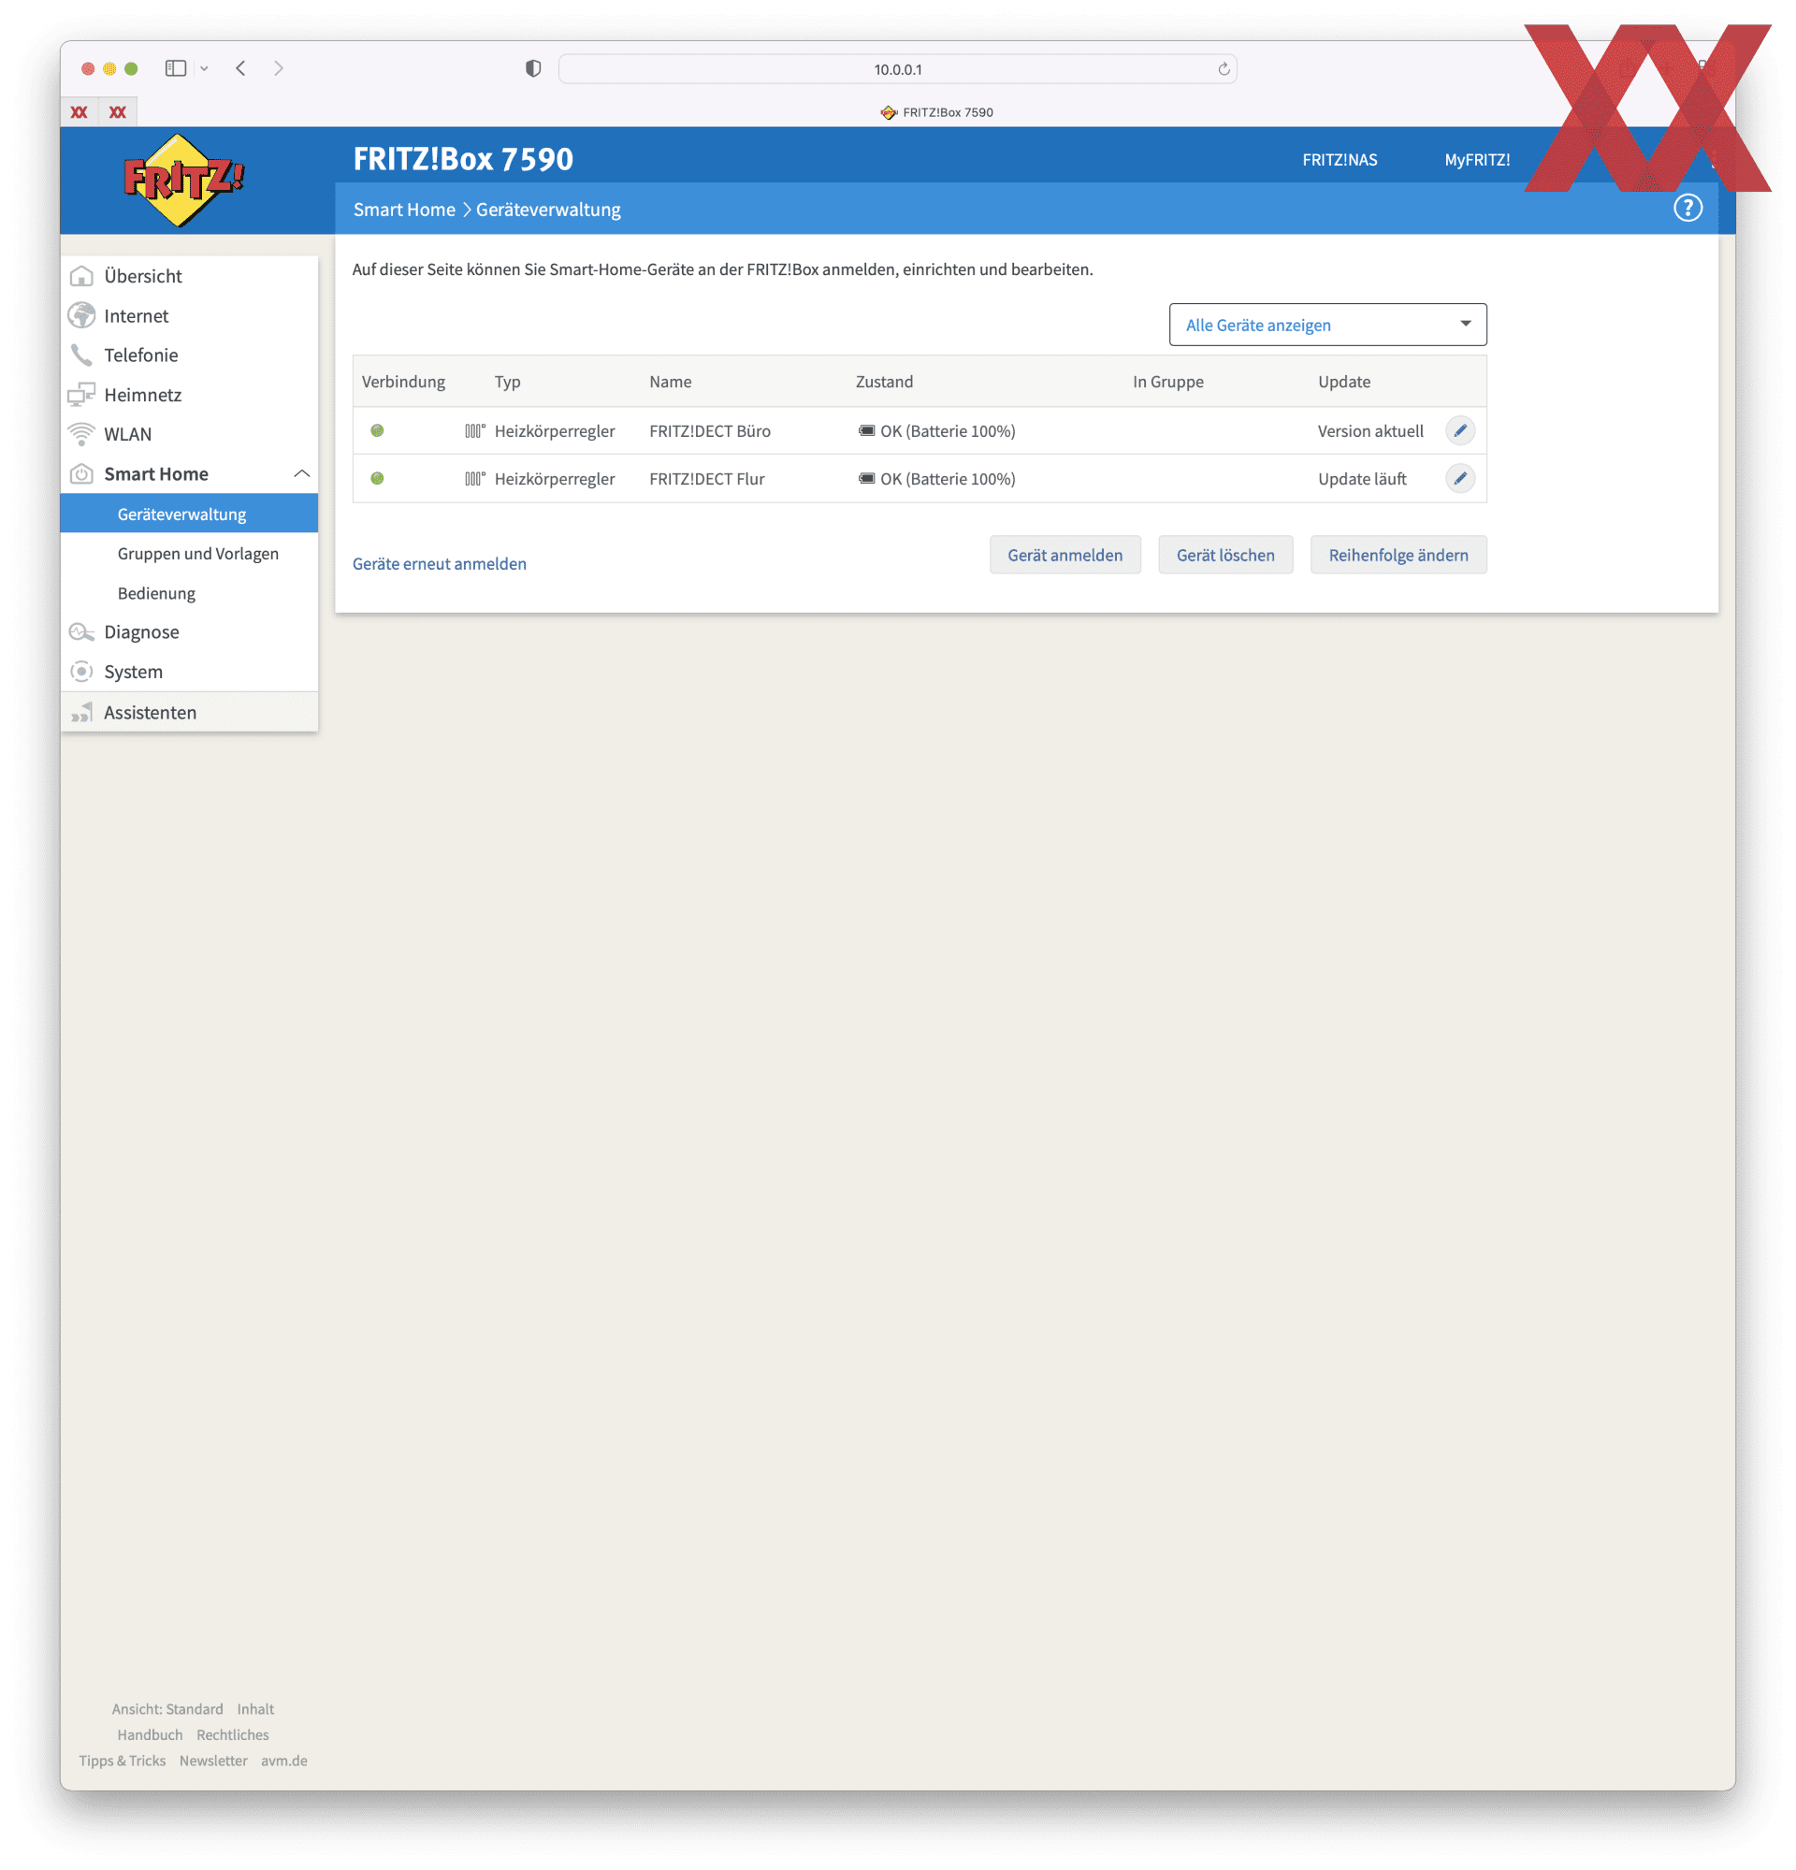
Task: Open the help question mark icon
Action: point(1687,208)
